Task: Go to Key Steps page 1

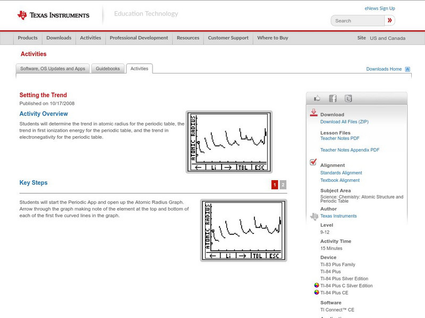Action: (275, 185)
